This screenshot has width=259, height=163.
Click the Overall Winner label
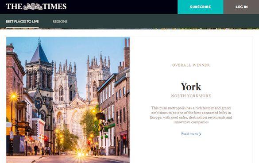click(191, 65)
